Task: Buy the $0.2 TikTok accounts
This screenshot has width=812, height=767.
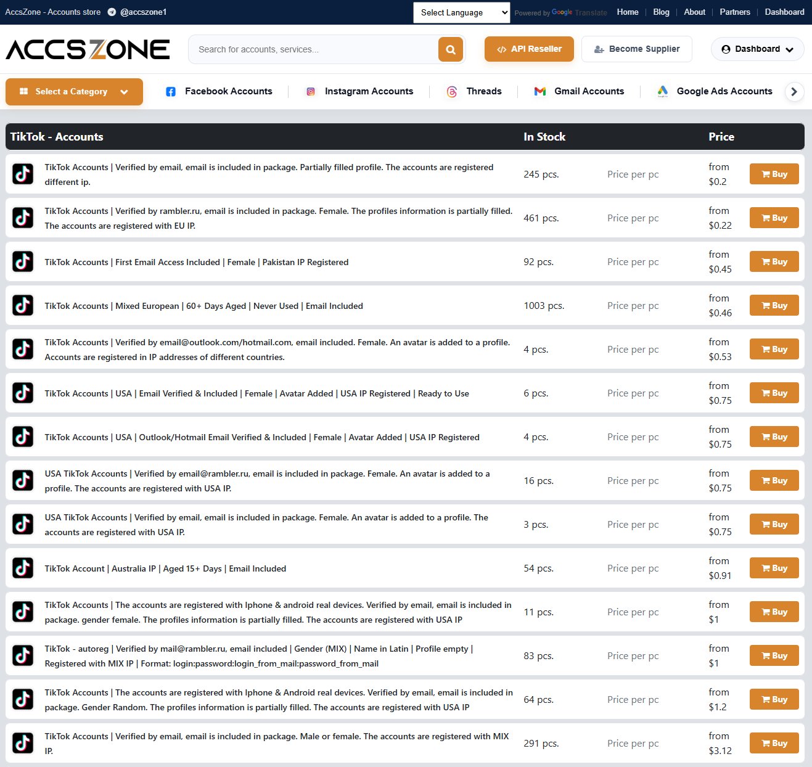Action: 774,174
